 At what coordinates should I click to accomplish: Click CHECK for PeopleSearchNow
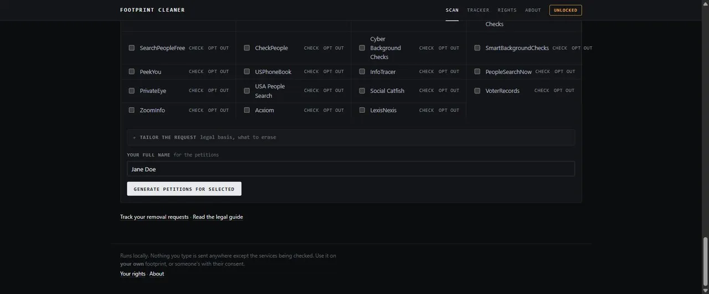click(543, 71)
